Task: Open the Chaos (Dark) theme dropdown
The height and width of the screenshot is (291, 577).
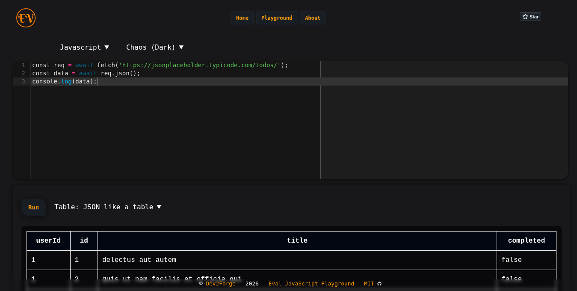Action: click(155, 47)
